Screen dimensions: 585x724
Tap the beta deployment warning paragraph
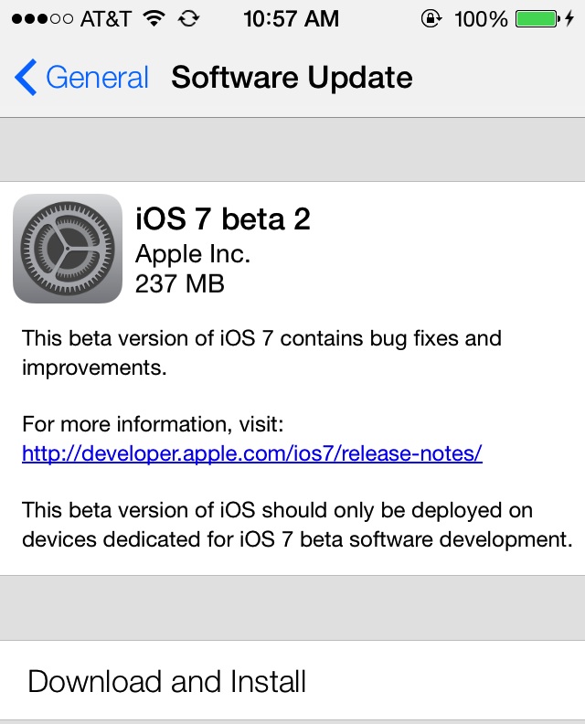(x=297, y=525)
